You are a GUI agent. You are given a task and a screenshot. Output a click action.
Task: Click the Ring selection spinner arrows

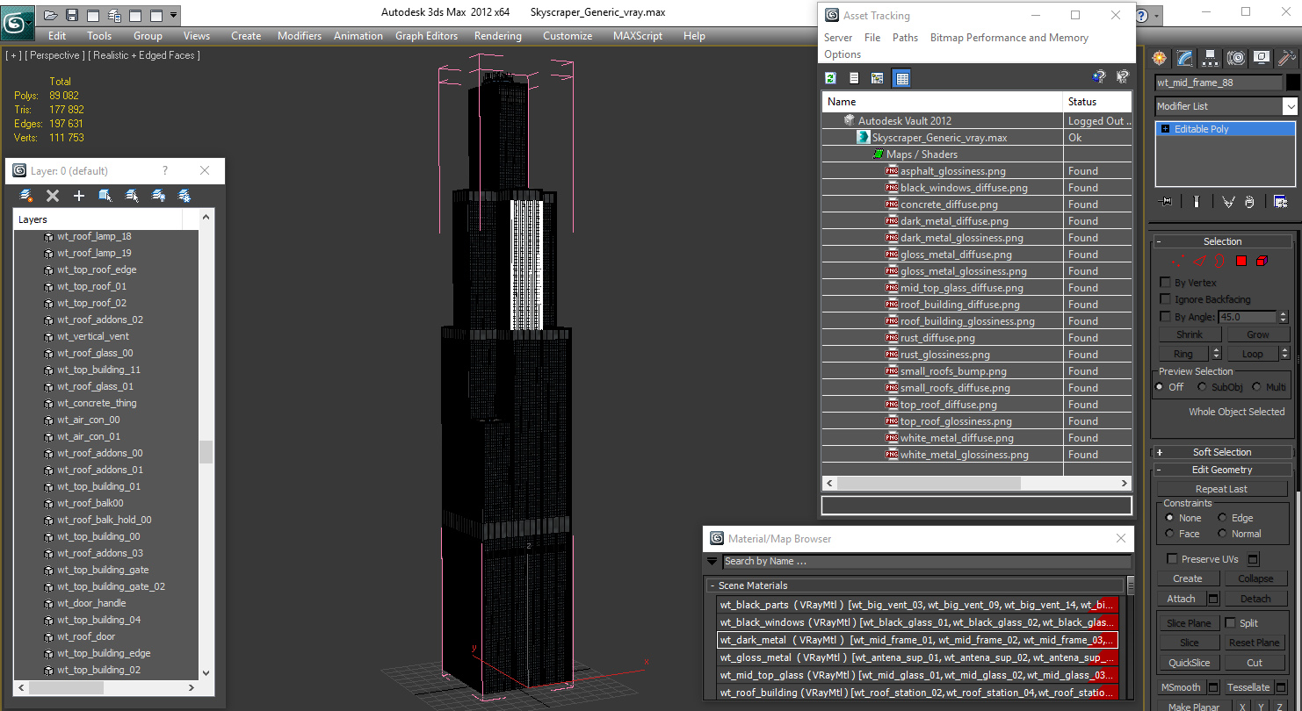(1216, 354)
